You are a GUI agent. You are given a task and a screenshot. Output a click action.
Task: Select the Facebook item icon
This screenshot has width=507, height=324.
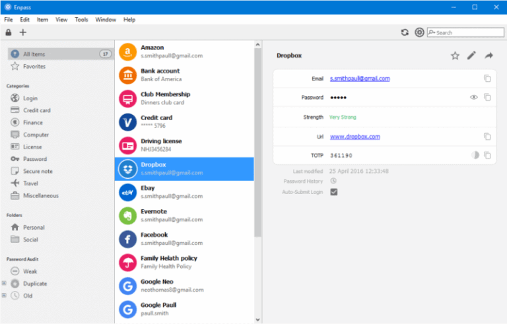click(127, 240)
